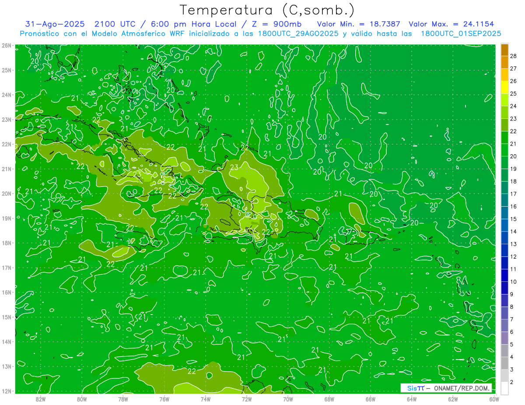Click the legend value "5"
Screen dimensions: 525x405
[x=512, y=345]
